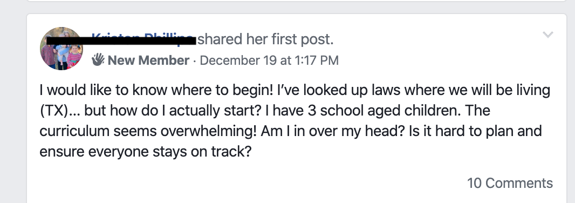Click the words 'ensure everyone stays on track?'
This screenshot has width=575, height=203.
[x=146, y=152]
